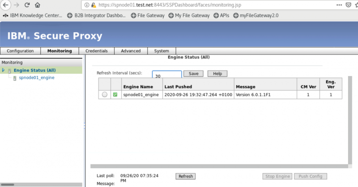The height and width of the screenshot is (187, 358).
Task: Click the Push Config button
Action: click(x=311, y=176)
